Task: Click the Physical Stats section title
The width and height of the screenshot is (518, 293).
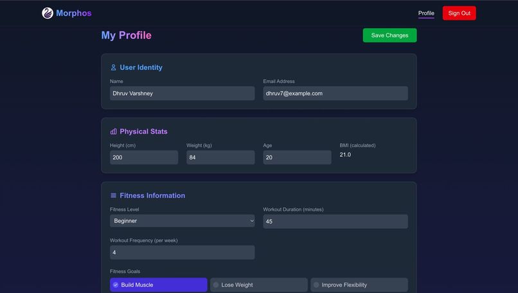Action: pyautogui.click(x=143, y=132)
